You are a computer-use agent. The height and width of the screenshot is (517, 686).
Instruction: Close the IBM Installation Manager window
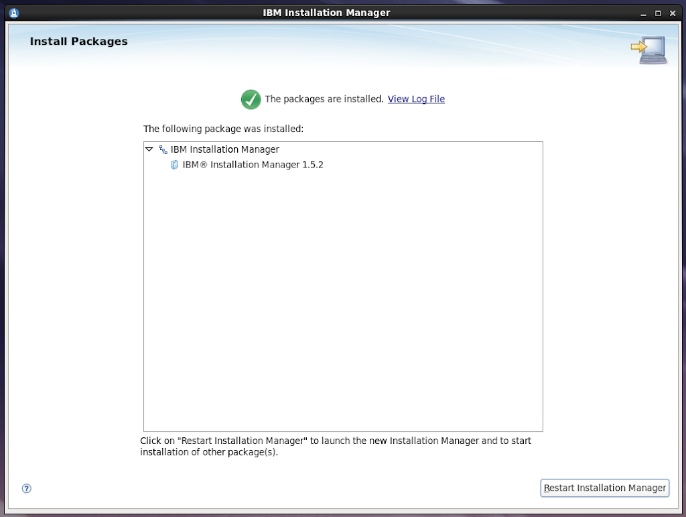click(672, 13)
